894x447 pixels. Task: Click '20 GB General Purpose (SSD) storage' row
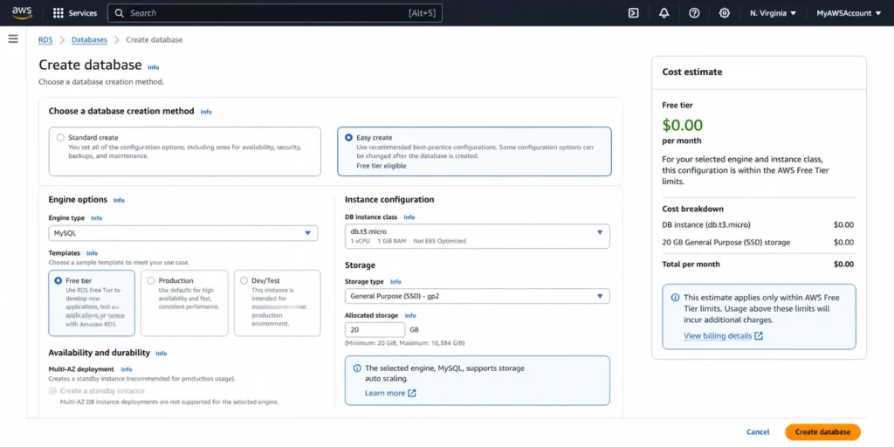(x=759, y=243)
